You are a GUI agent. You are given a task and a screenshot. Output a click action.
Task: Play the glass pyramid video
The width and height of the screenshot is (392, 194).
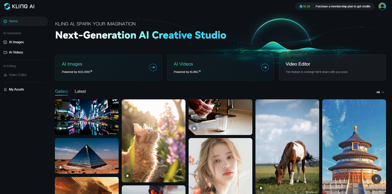[x=61, y=167]
